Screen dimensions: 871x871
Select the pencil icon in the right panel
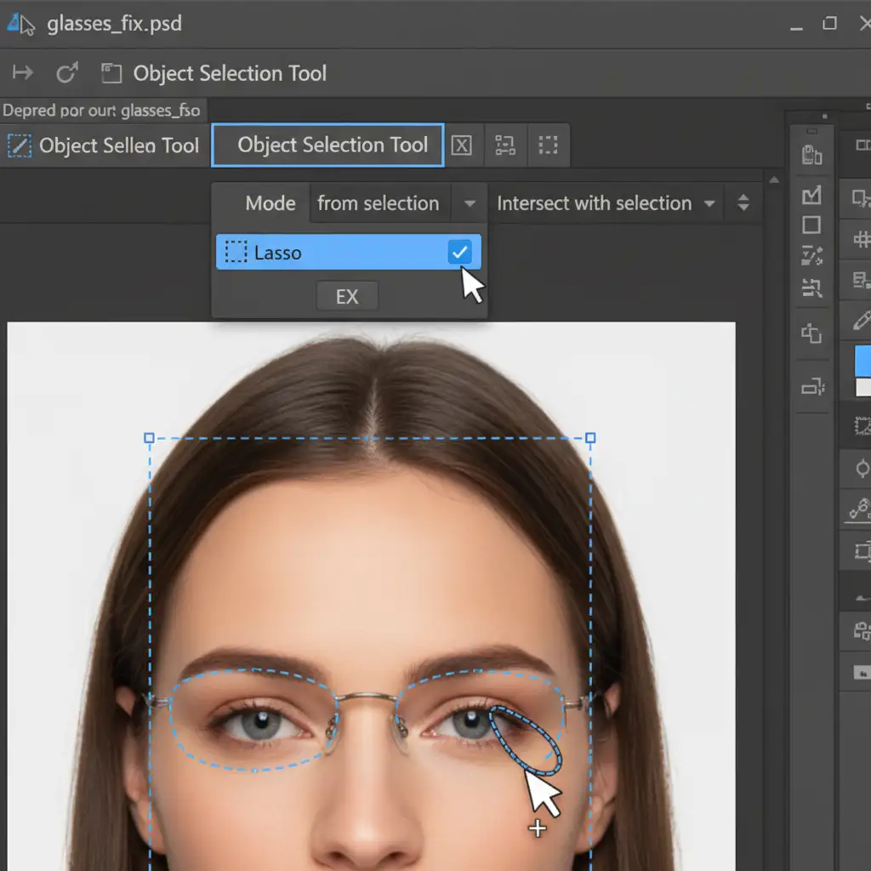(861, 321)
